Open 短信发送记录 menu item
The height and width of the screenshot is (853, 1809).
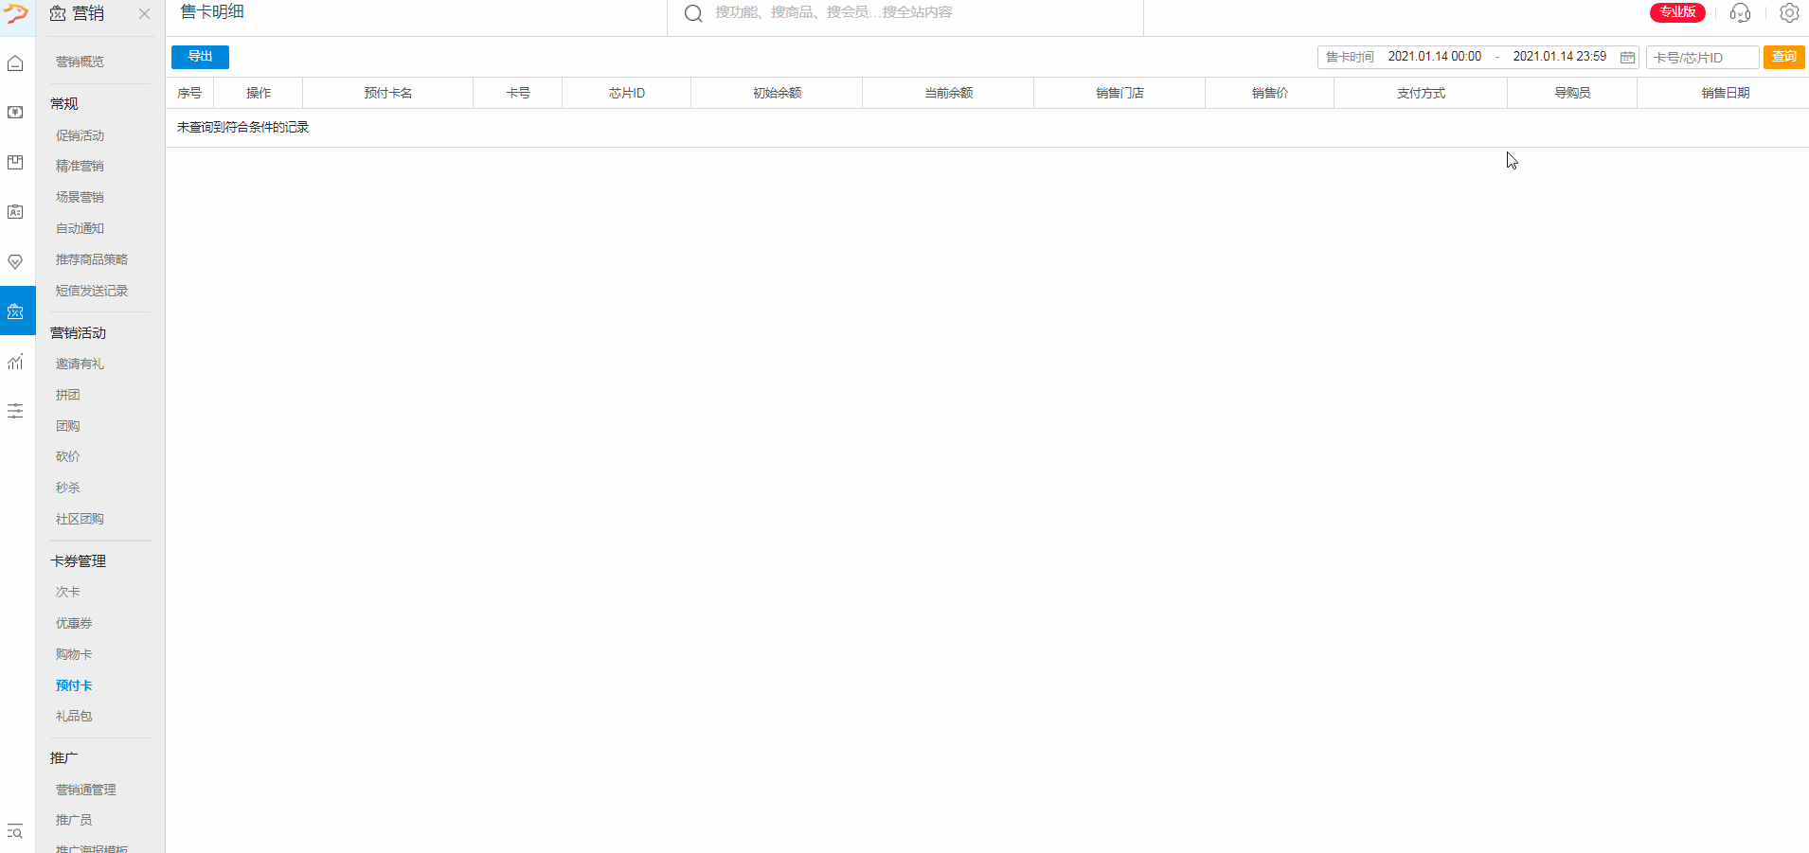tap(91, 291)
